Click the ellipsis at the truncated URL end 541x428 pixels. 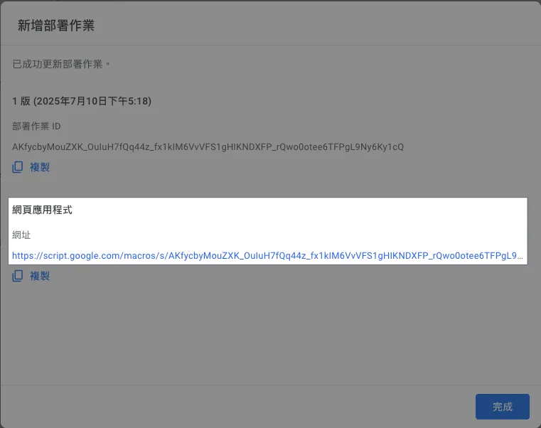click(x=520, y=255)
